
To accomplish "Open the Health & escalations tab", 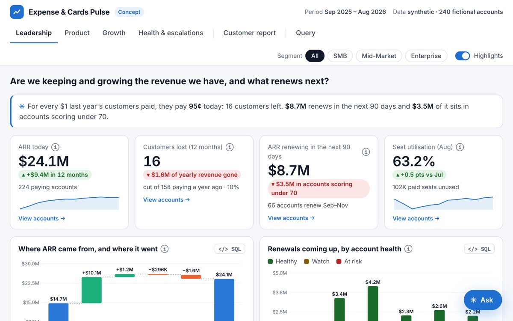I will [171, 33].
